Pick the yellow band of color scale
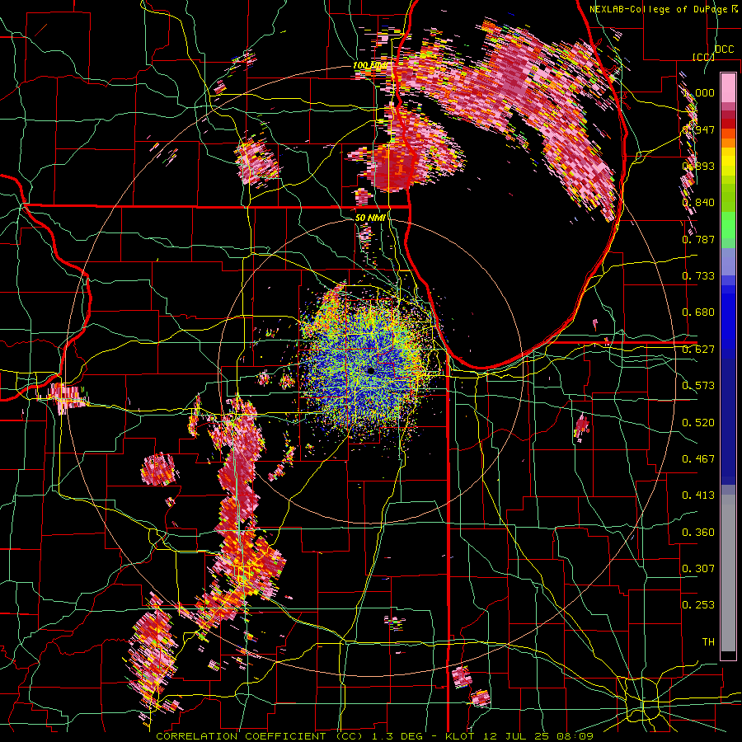The image size is (742, 742). point(728,162)
